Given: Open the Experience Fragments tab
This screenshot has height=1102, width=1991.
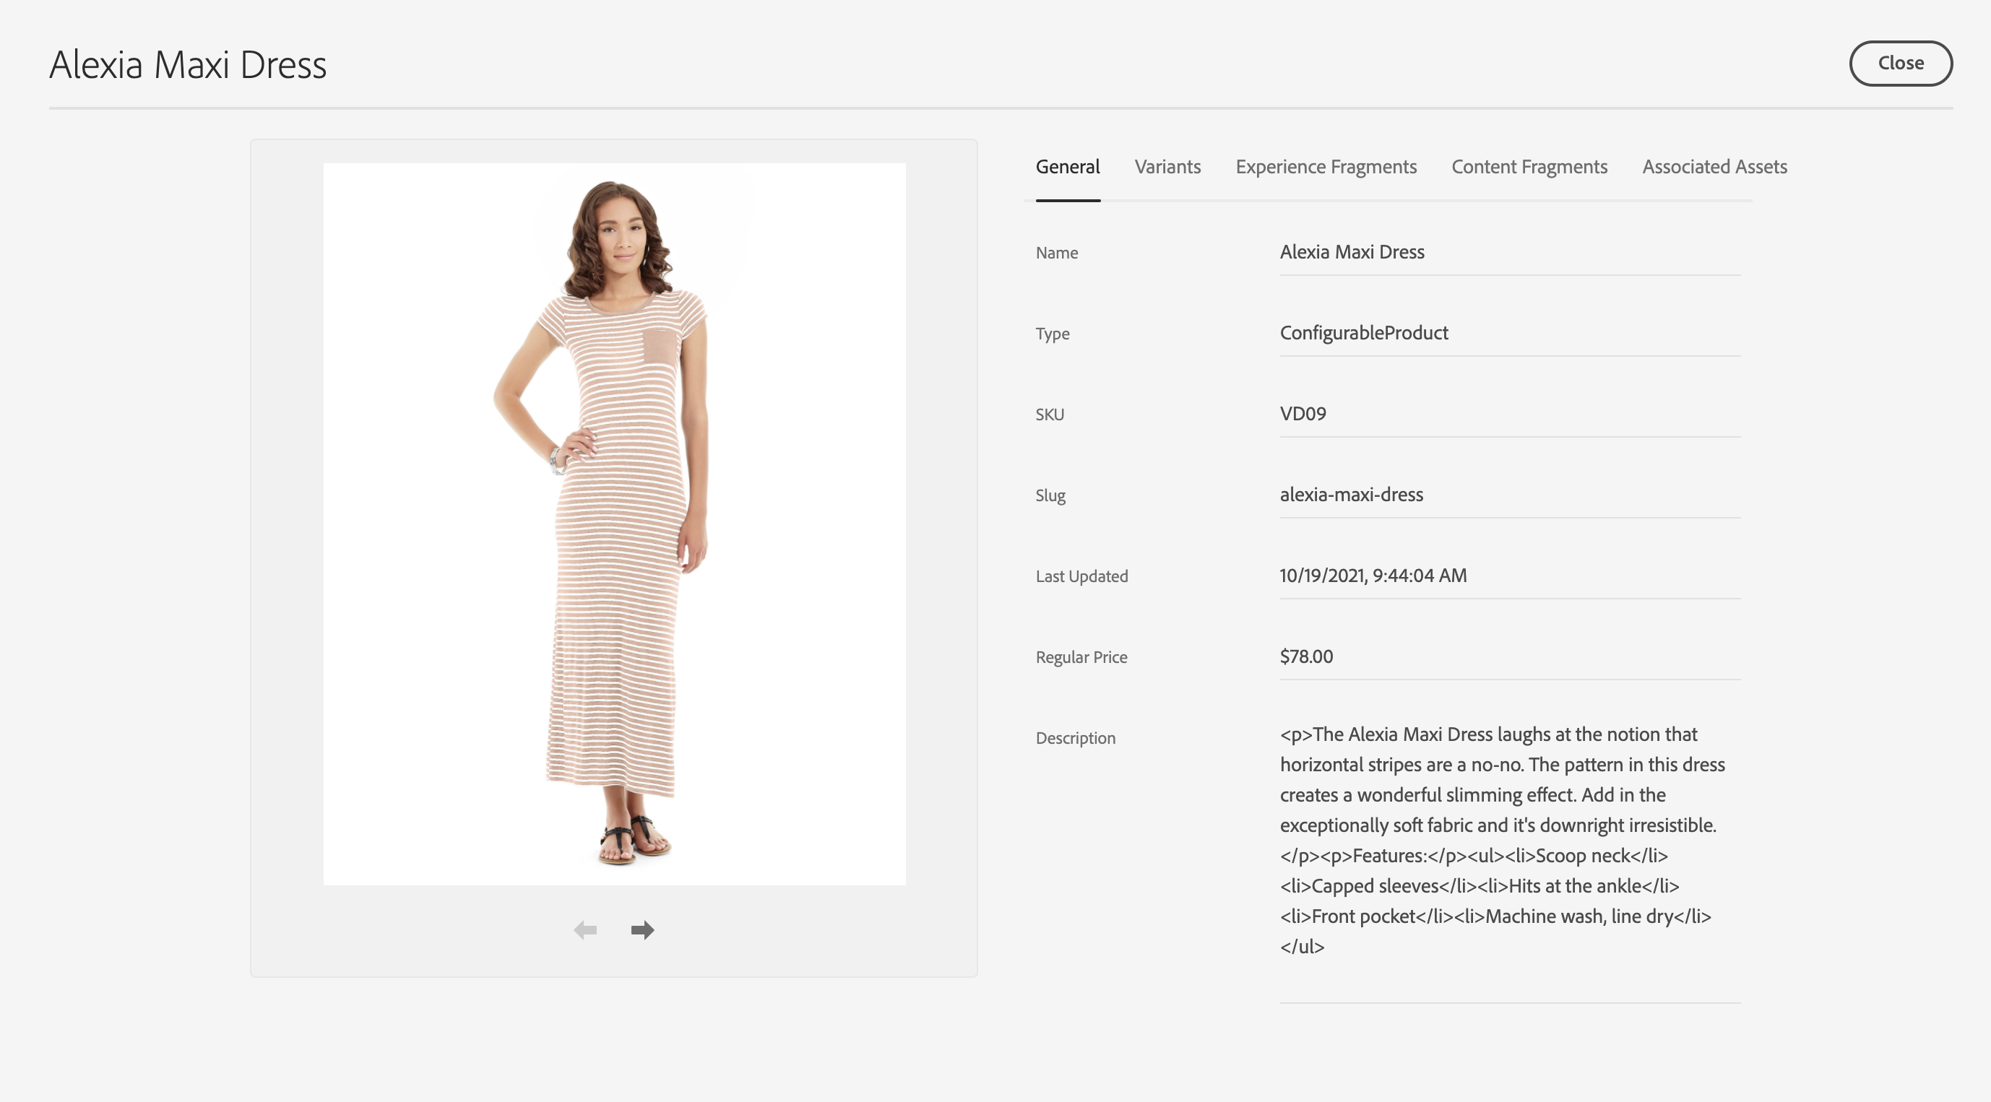Looking at the screenshot, I should (x=1326, y=166).
